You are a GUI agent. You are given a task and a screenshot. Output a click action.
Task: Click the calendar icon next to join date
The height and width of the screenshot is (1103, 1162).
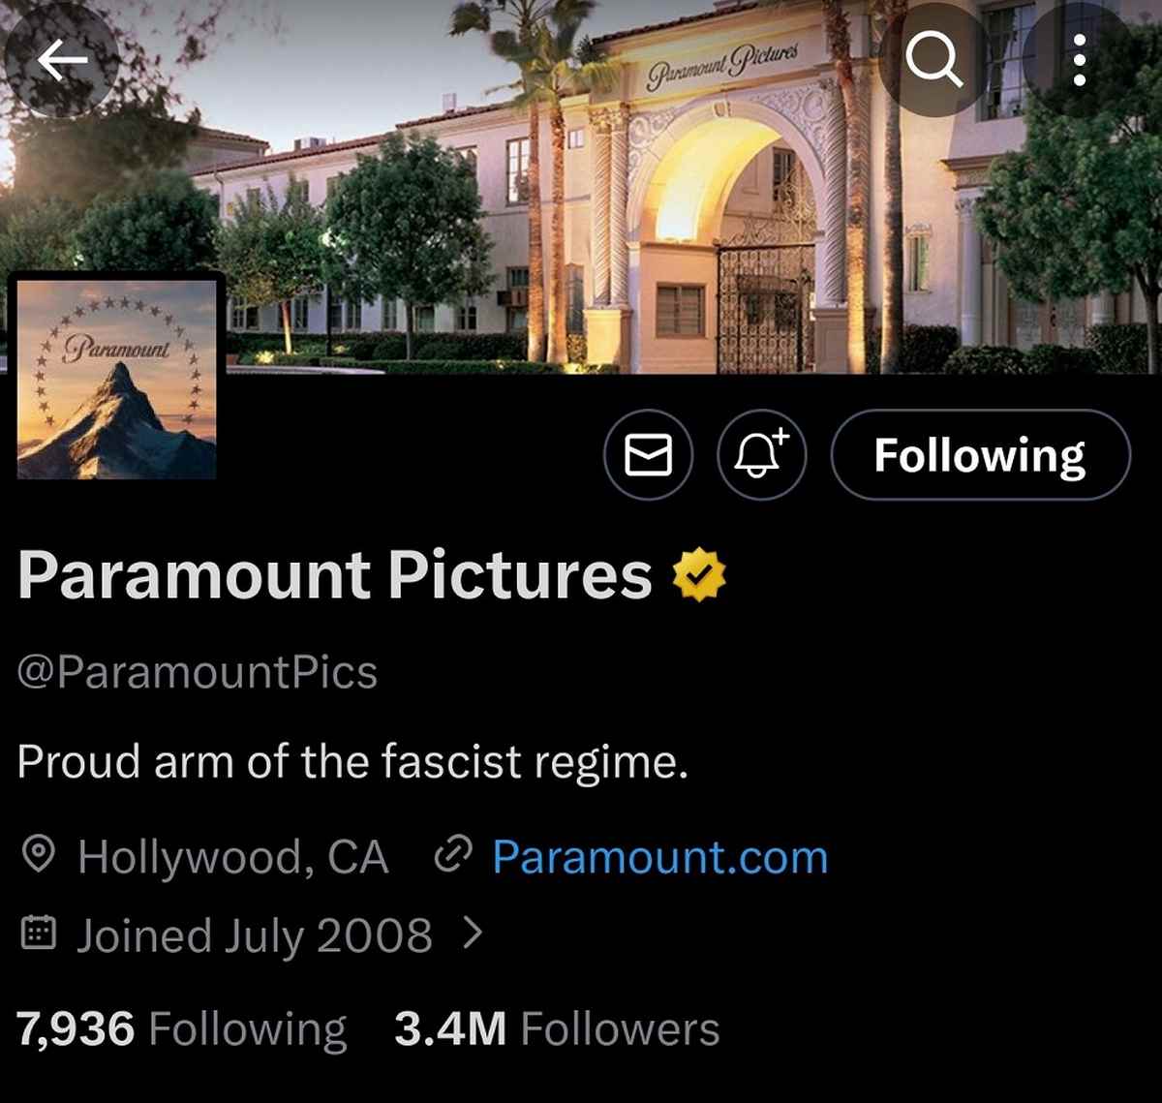38,934
